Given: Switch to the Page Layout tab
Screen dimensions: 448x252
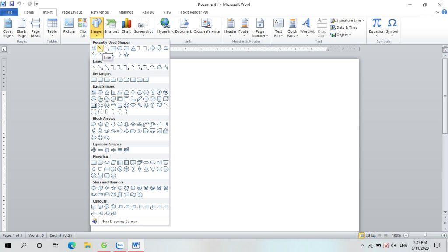Looking at the screenshot, I should (x=72, y=12).
